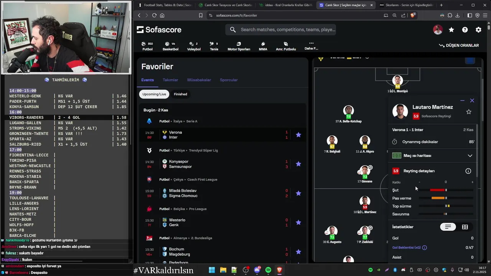Switch to the Müsabakalar tab
The width and height of the screenshot is (491, 276).
point(199,80)
